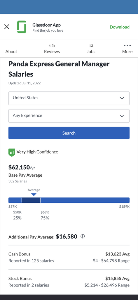Open the More menu with three dots
138x300 pixels.
click(x=127, y=49)
